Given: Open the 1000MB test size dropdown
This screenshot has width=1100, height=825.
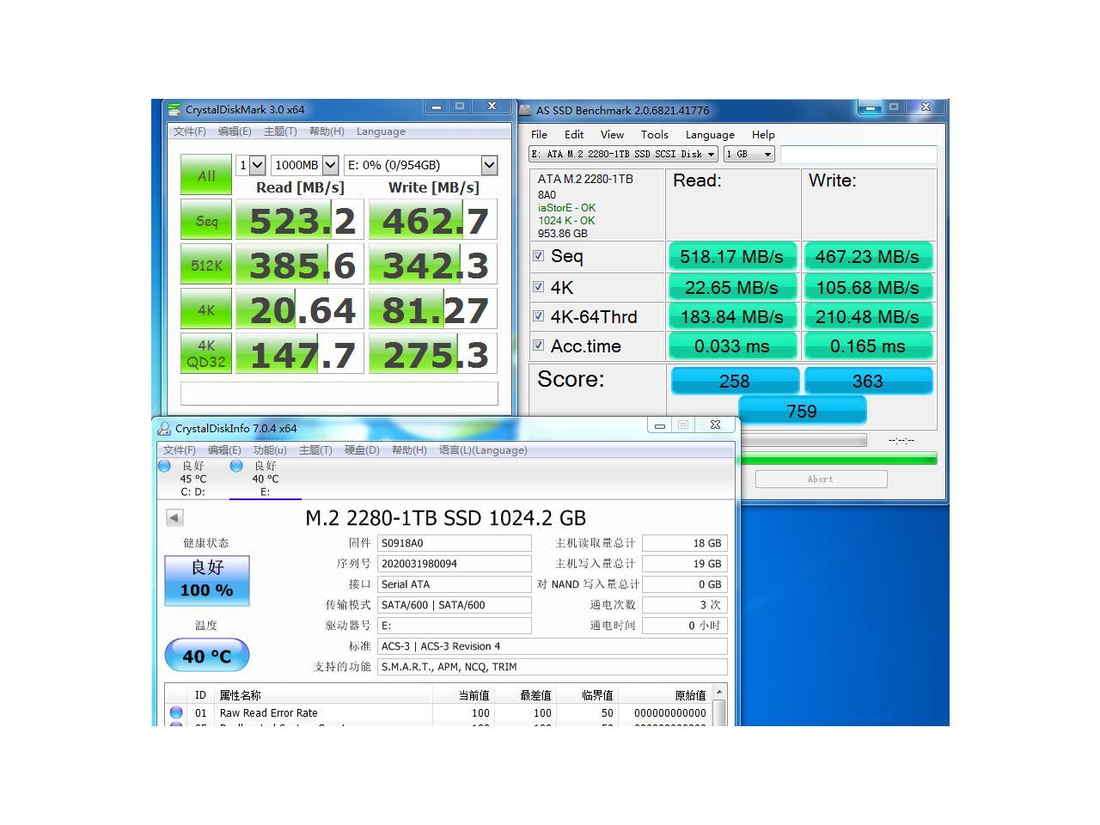Looking at the screenshot, I should [305, 165].
